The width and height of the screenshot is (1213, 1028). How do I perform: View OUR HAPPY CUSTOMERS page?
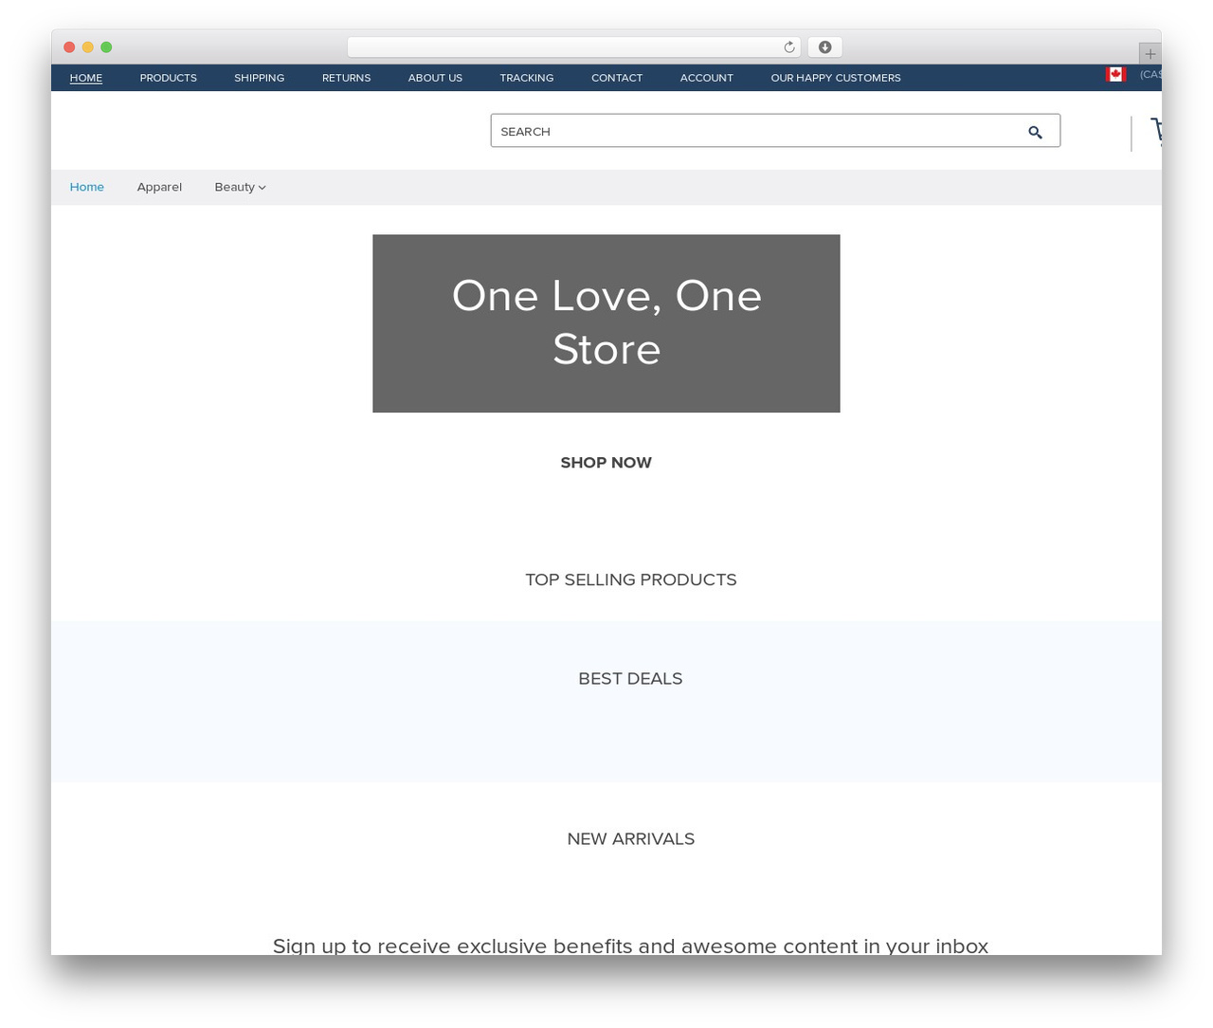pyautogui.click(x=836, y=78)
